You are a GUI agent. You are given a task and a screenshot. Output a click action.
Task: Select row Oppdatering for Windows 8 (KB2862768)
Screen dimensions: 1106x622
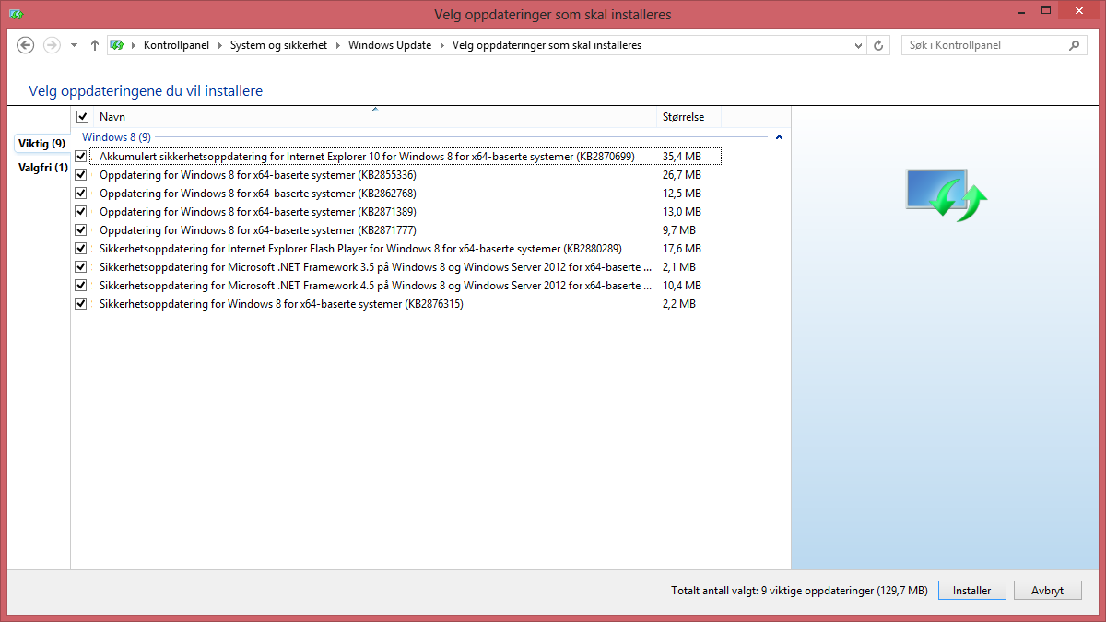[x=258, y=194]
